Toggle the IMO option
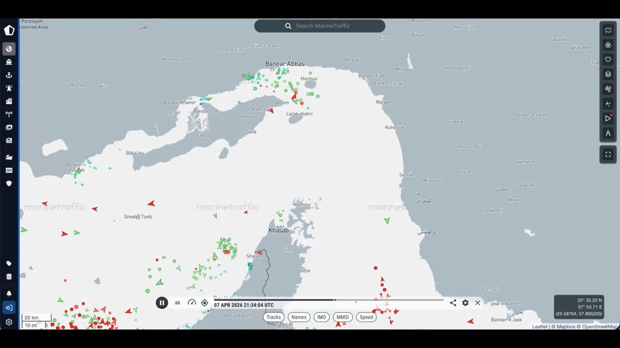620x348 pixels. tap(321, 317)
